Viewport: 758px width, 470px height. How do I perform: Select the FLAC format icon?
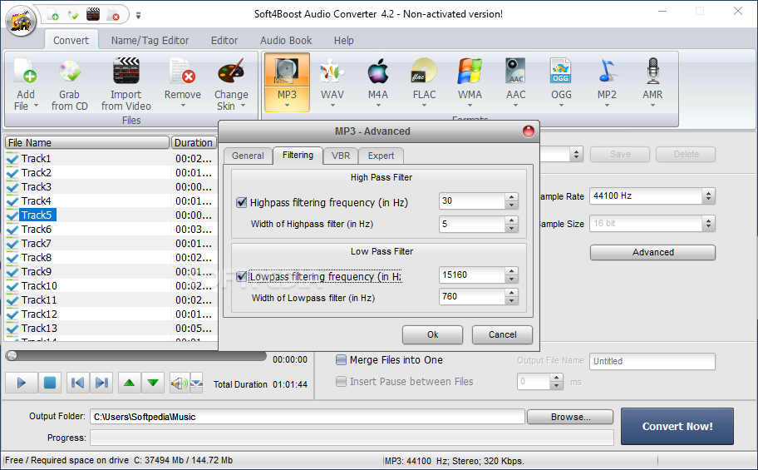pyautogui.click(x=424, y=72)
